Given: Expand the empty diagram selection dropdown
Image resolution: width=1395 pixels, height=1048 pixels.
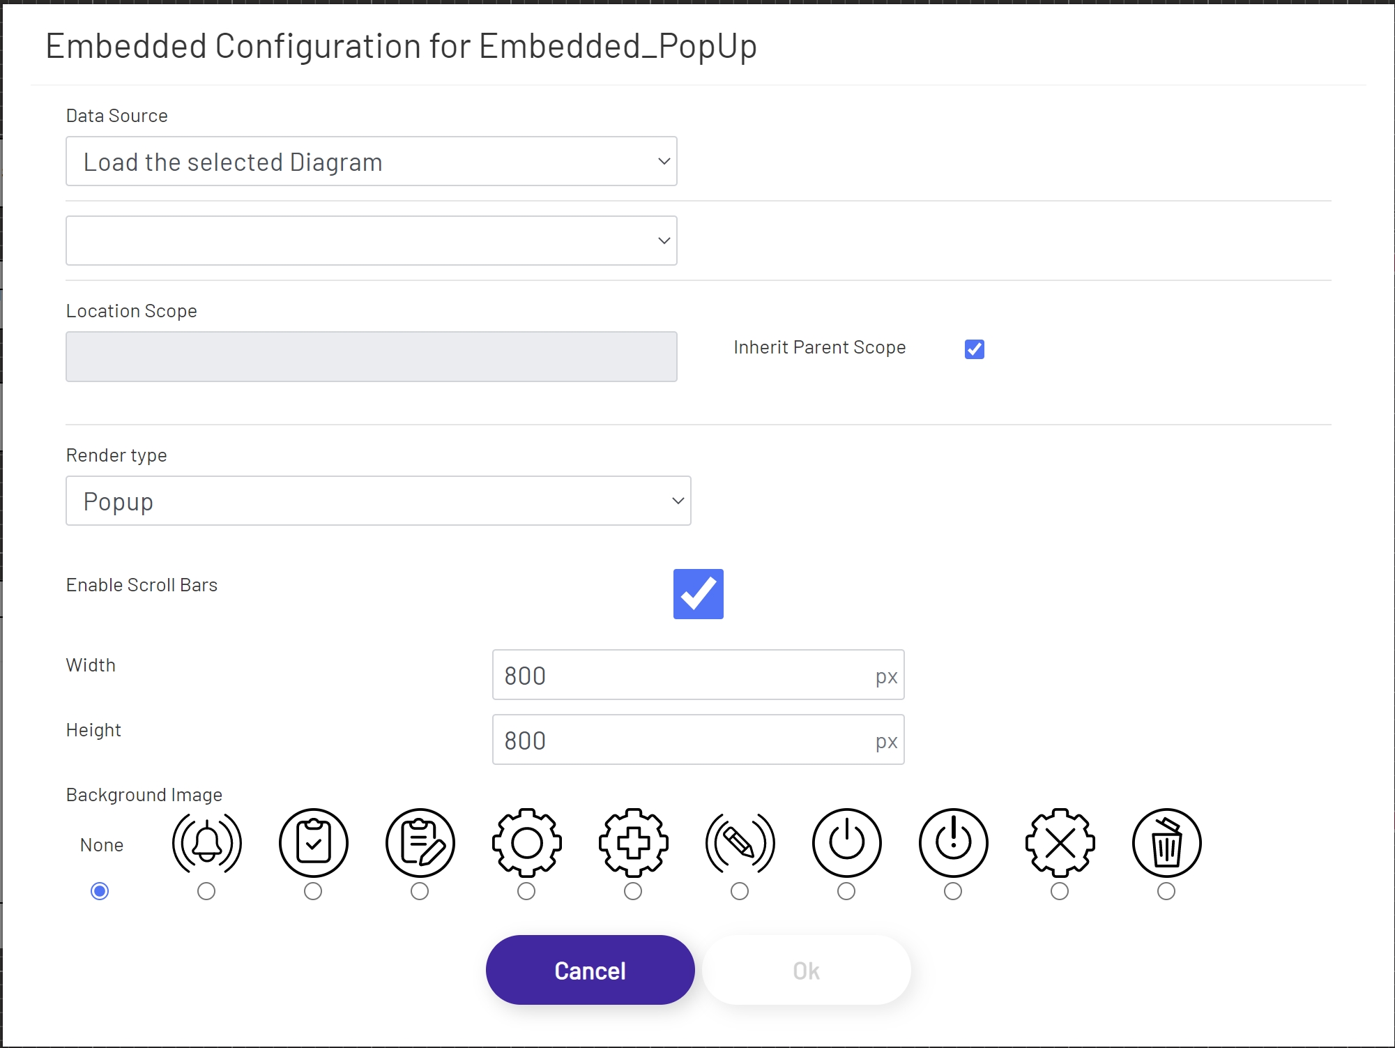Looking at the screenshot, I should (x=371, y=241).
